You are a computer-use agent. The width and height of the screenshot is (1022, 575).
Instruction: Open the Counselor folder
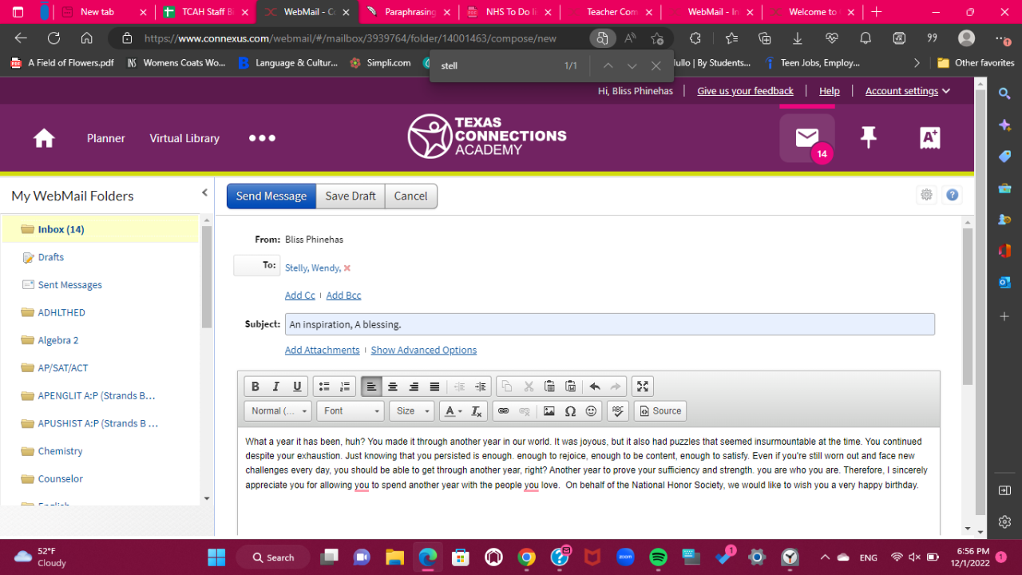pyautogui.click(x=61, y=479)
